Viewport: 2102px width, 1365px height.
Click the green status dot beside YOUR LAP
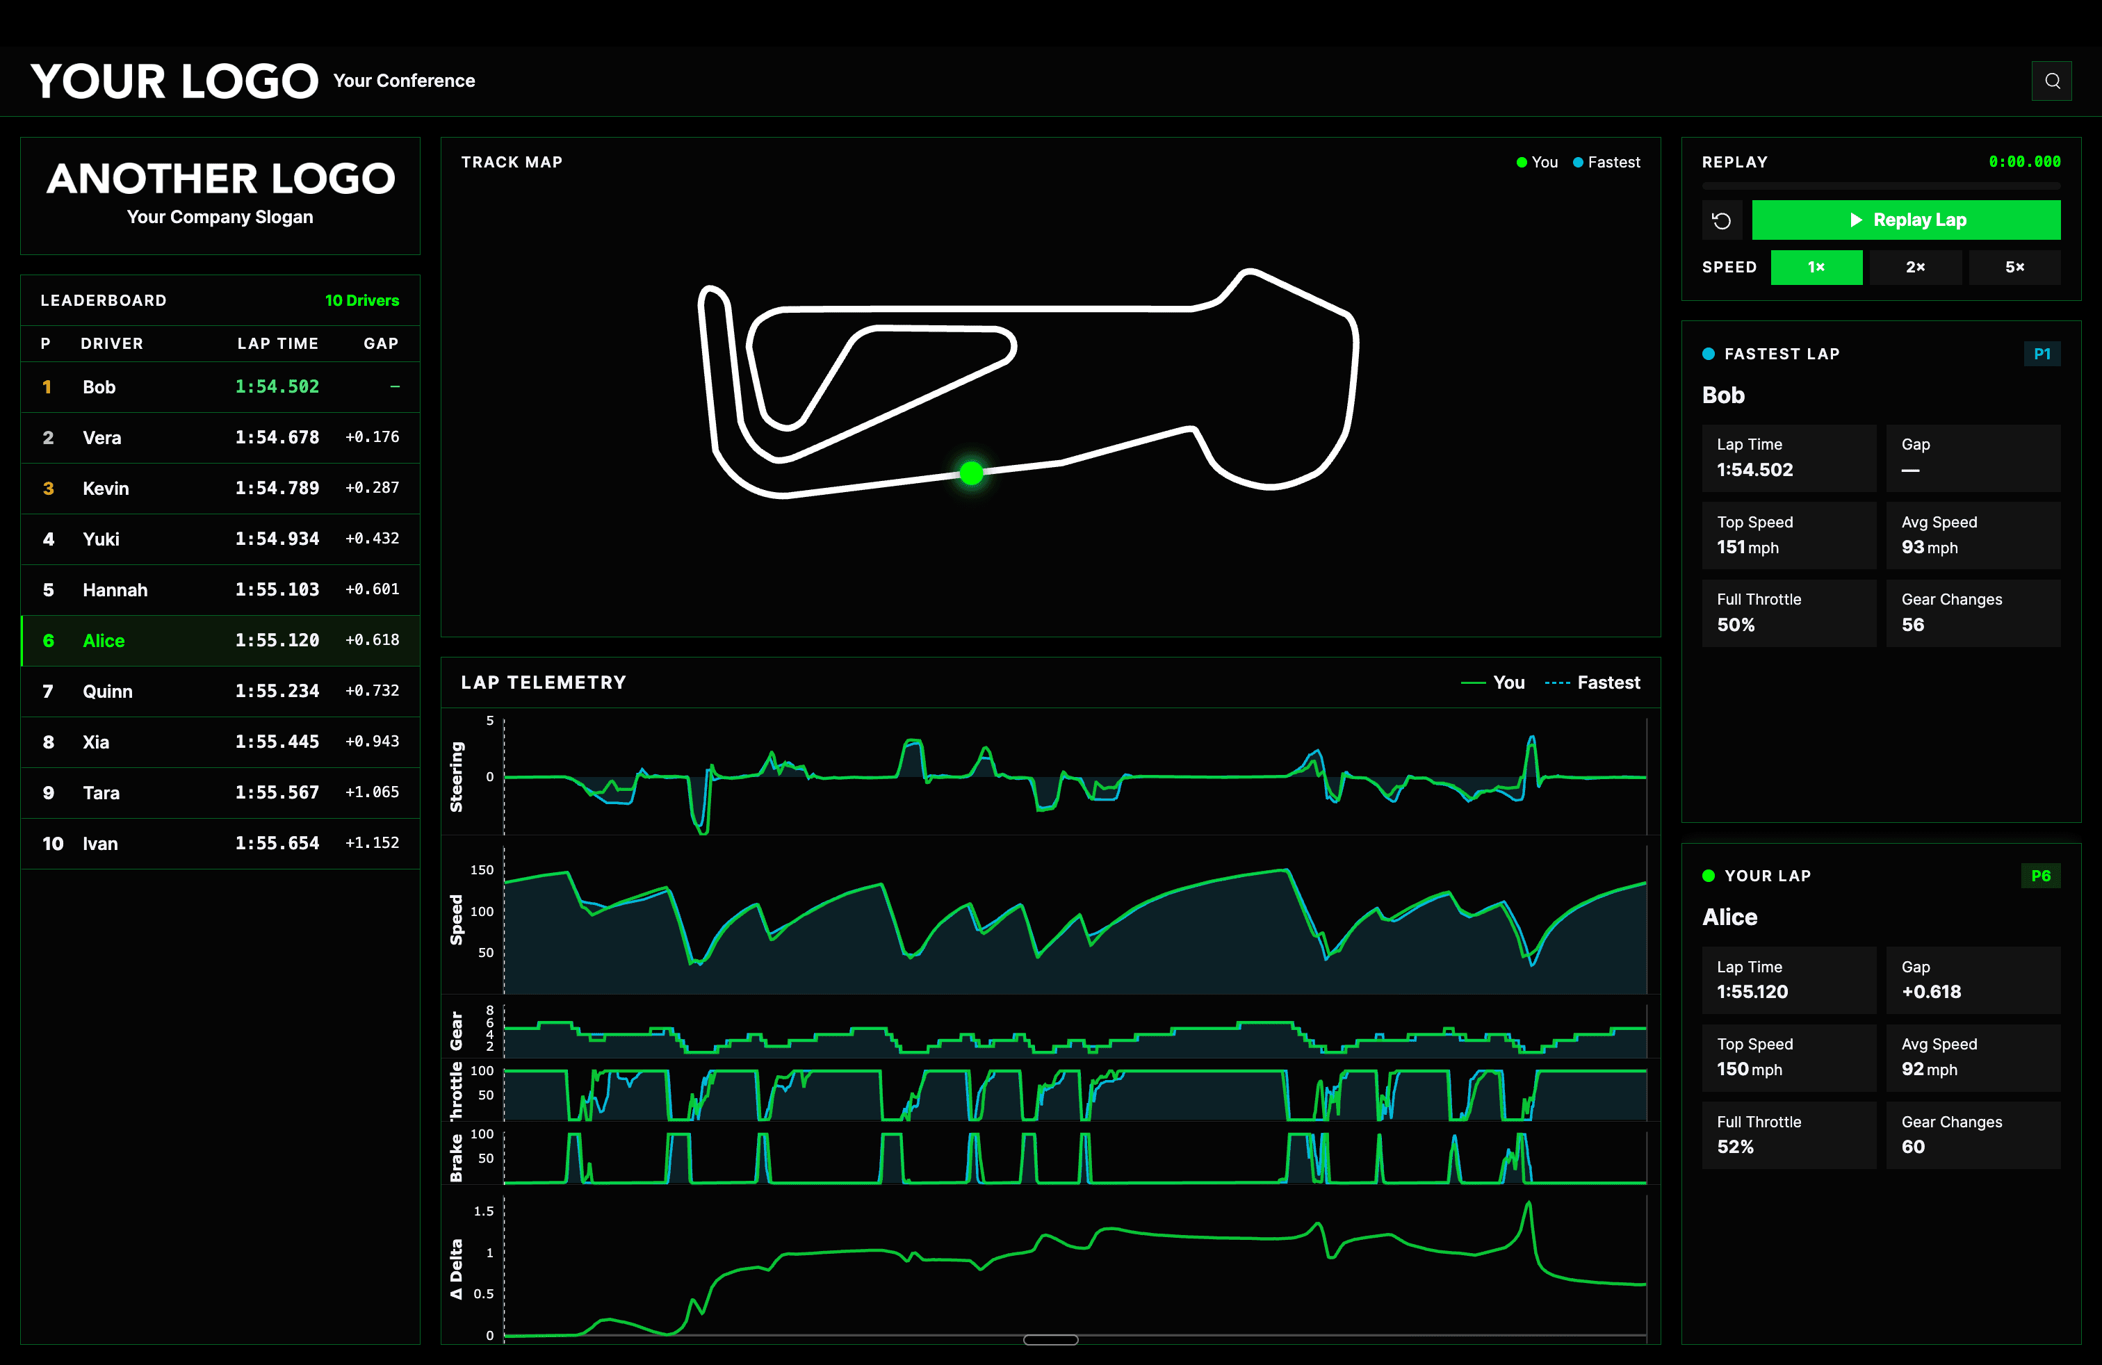point(1708,876)
